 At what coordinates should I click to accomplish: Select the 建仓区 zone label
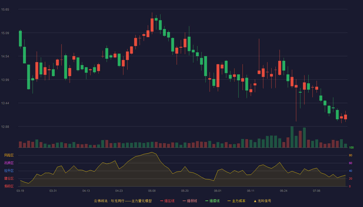[x=9, y=179]
